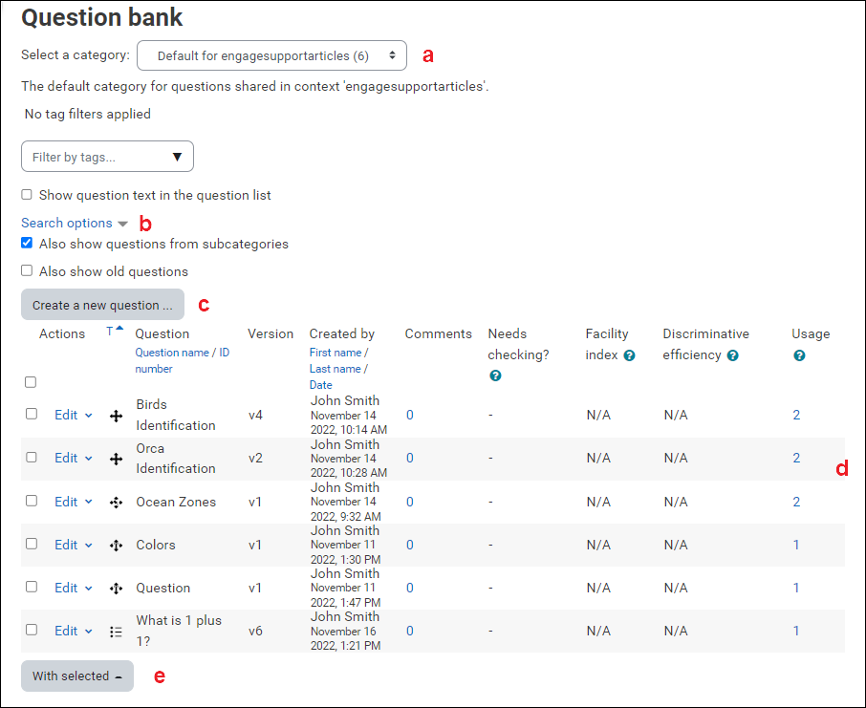This screenshot has height=708, width=866.
Task: Open usage count for Birds Identification
Action: [x=796, y=416]
